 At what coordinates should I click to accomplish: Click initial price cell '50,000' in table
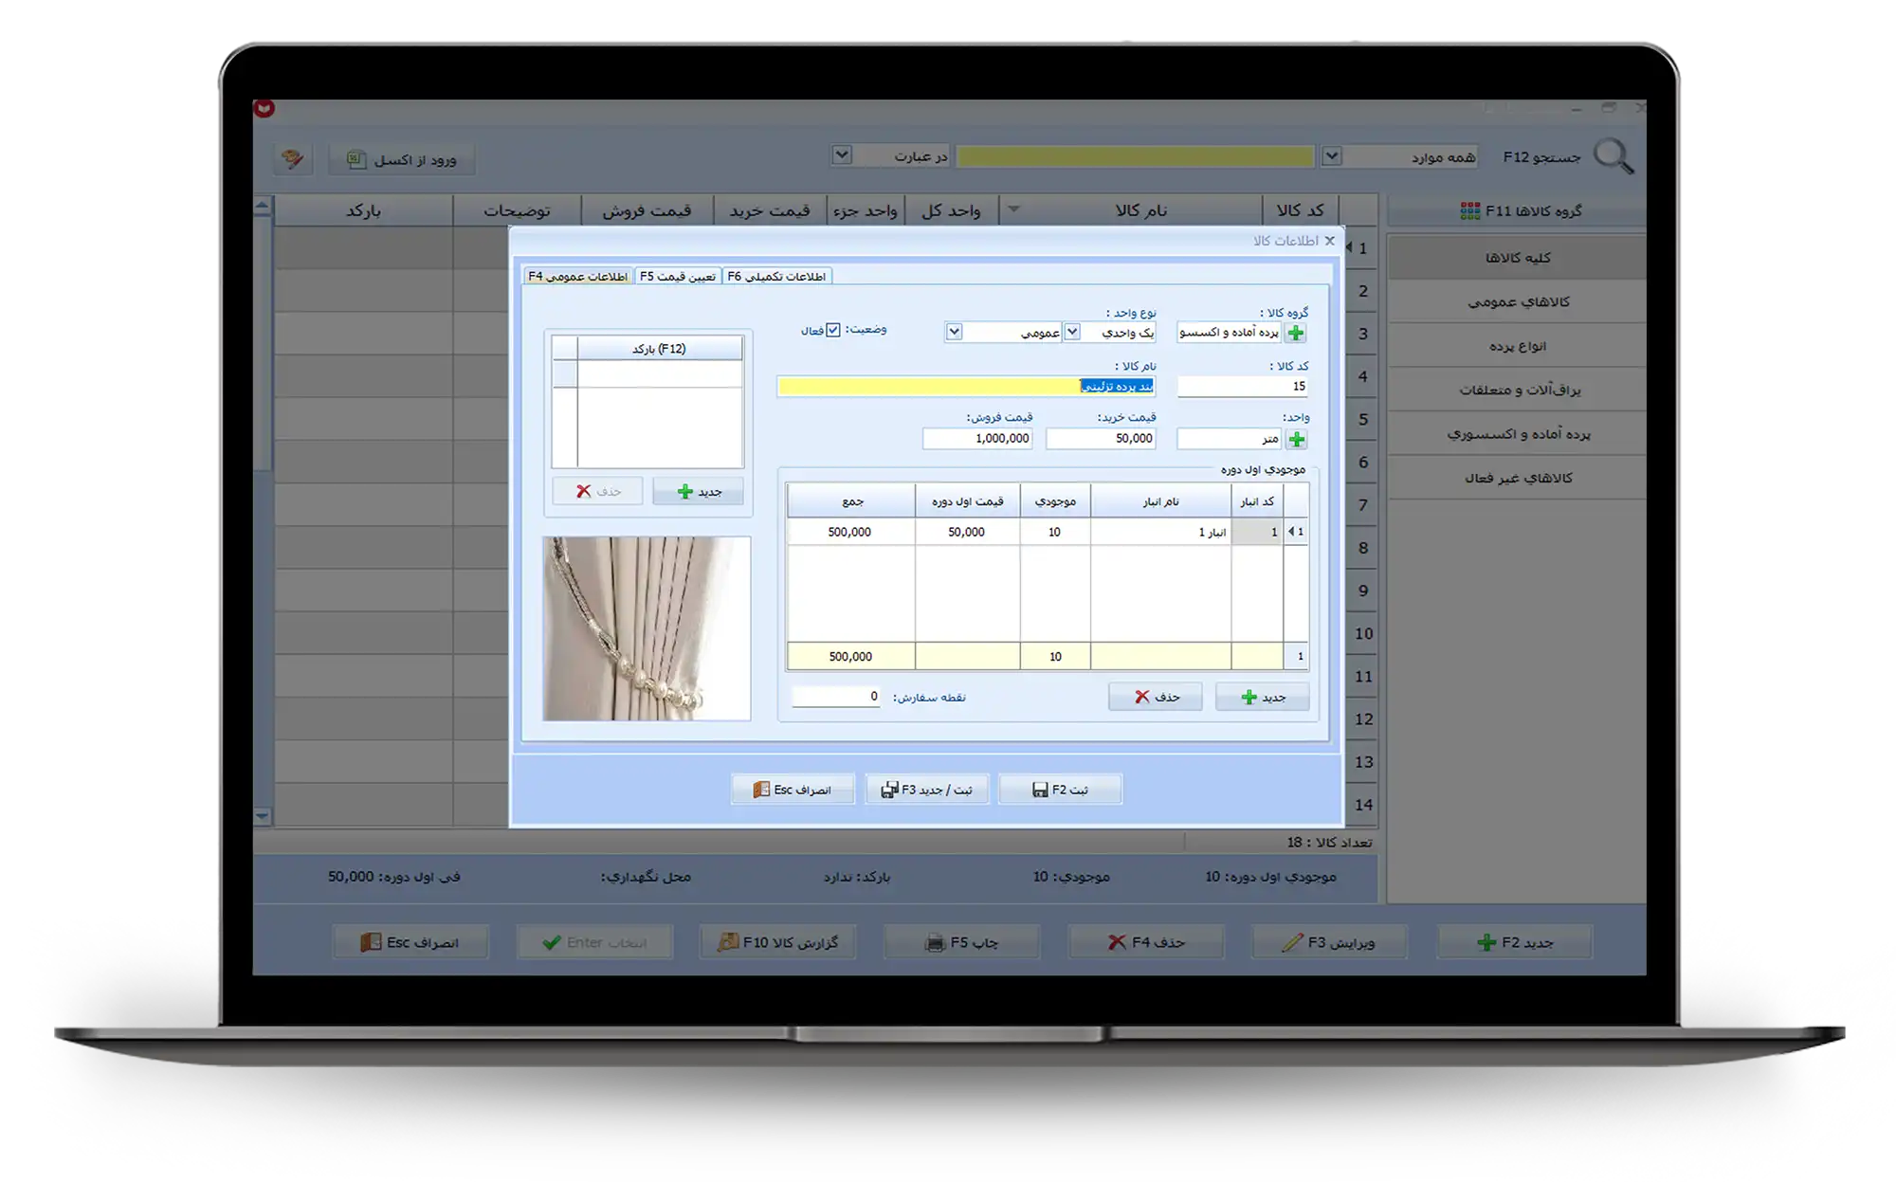(967, 533)
